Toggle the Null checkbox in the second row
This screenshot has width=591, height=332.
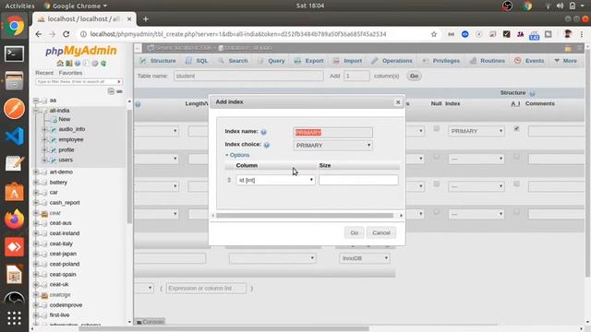(x=437, y=157)
